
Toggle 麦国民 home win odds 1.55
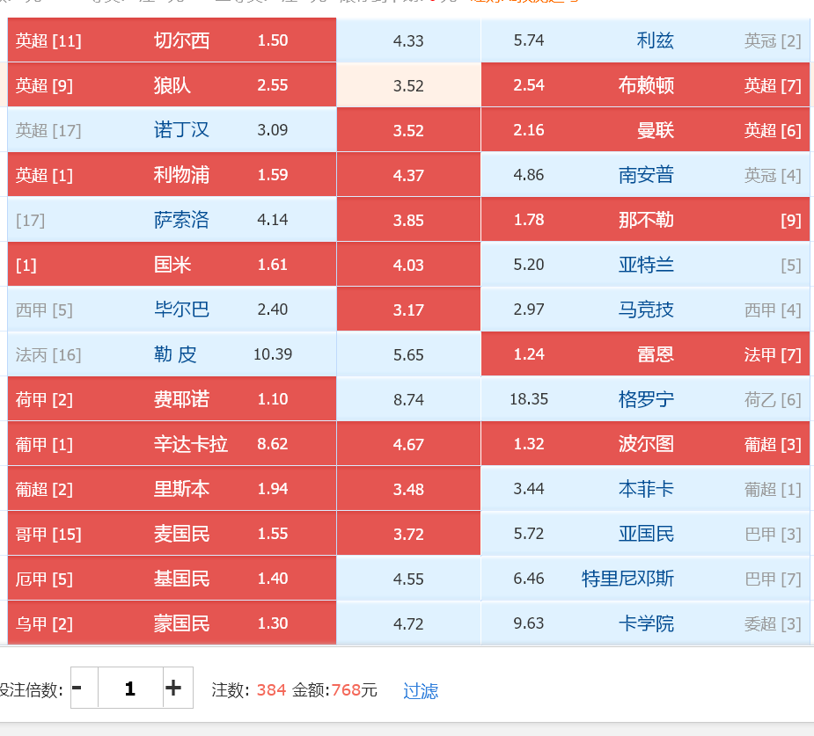[172, 534]
